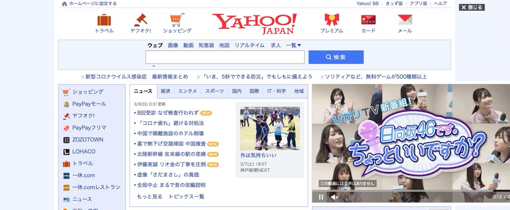The height and width of the screenshot is (210, 510).
Task: Select the 画像 search tab
Action: coord(173,45)
